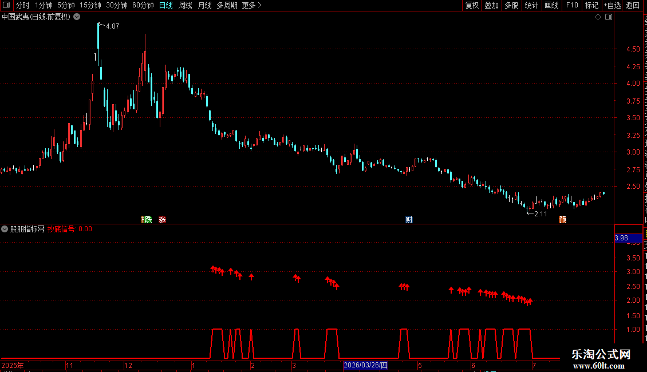This screenshot has width=647, height=372.
Task: Switch to 分时 intraday view
Action: point(23,5)
